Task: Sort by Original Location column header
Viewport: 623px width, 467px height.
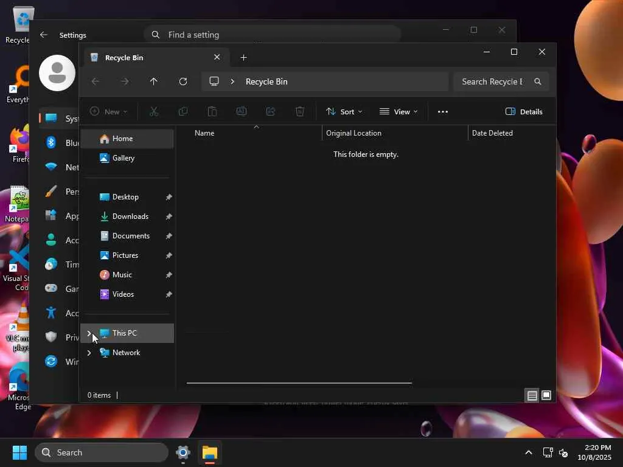Action: 395,133
